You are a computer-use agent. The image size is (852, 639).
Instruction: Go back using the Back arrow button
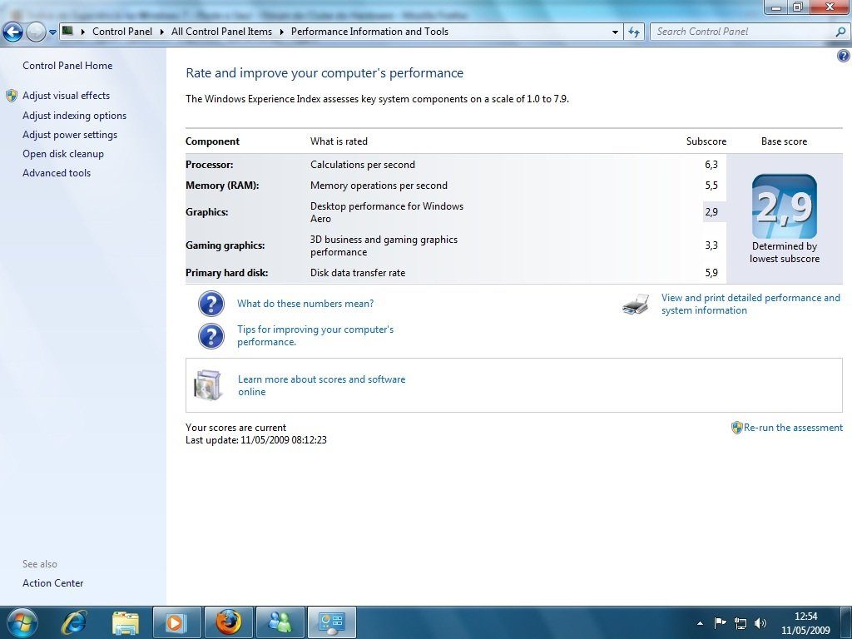point(12,32)
